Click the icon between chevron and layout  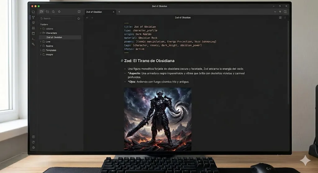(280, 12)
